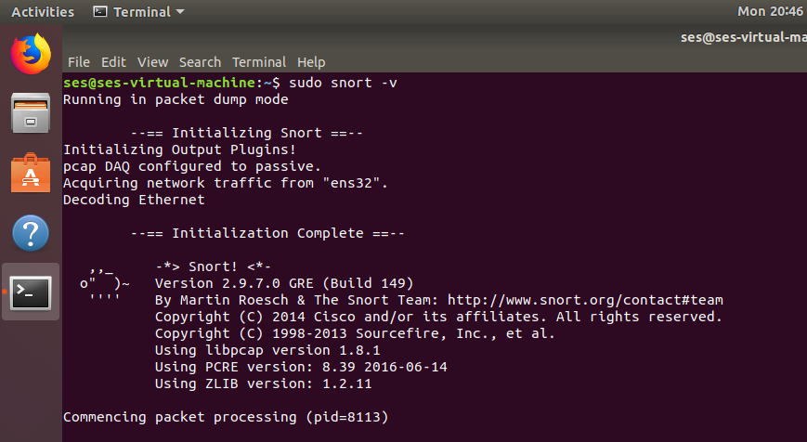Open the View menu
The width and height of the screenshot is (807, 442).
tap(152, 62)
